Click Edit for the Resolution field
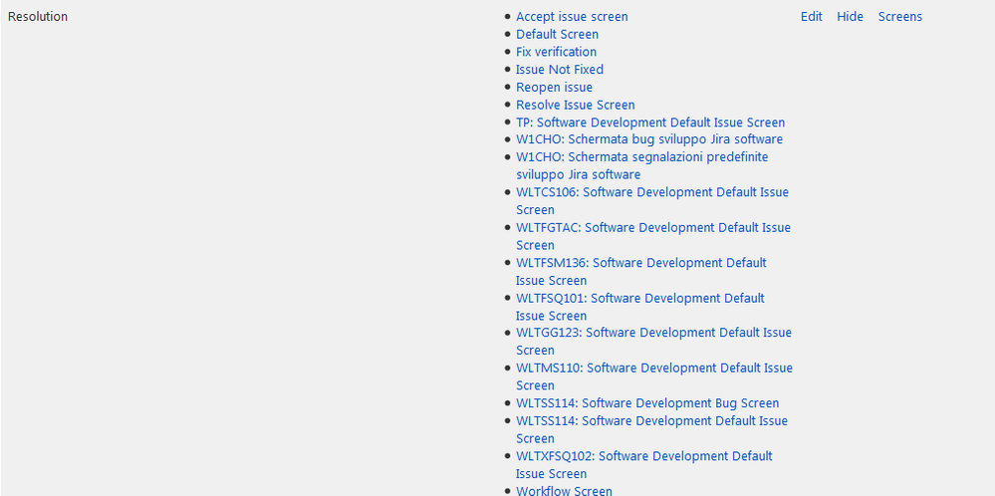Viewport: 995px width, 496px height. tap(811, 17)
